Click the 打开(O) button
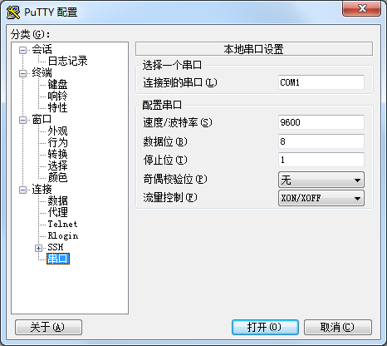 (x=265, y=328)
